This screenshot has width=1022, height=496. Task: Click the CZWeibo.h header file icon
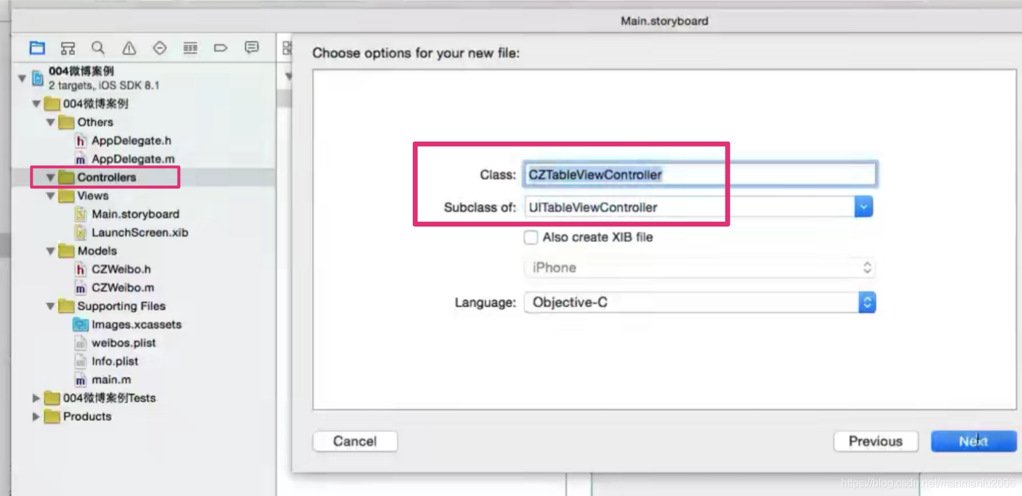pyautogui.click(x=81, y=269)
